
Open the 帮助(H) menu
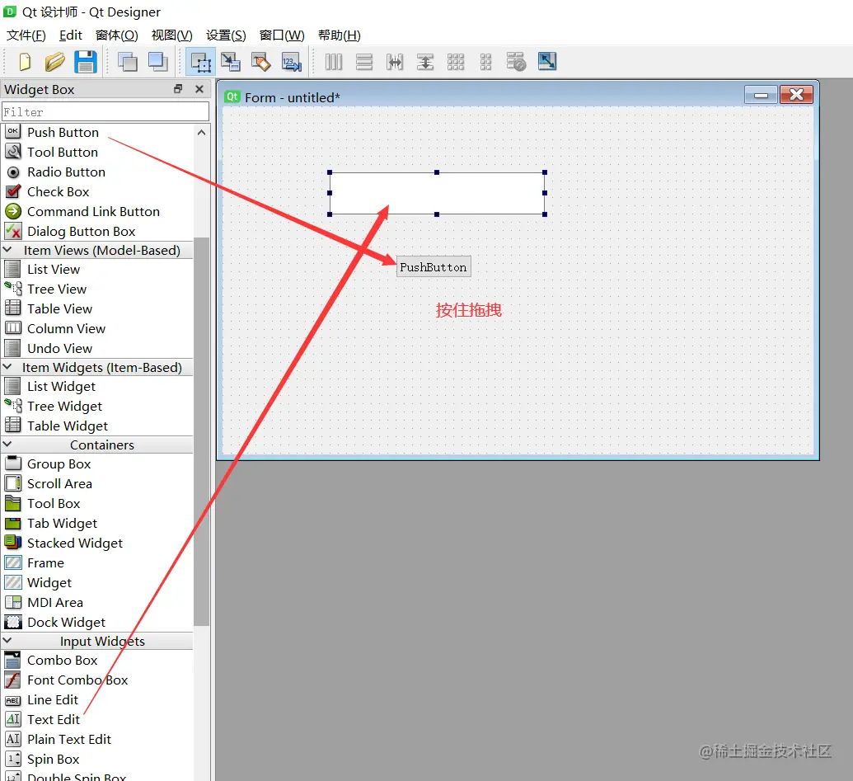[340, 35]
